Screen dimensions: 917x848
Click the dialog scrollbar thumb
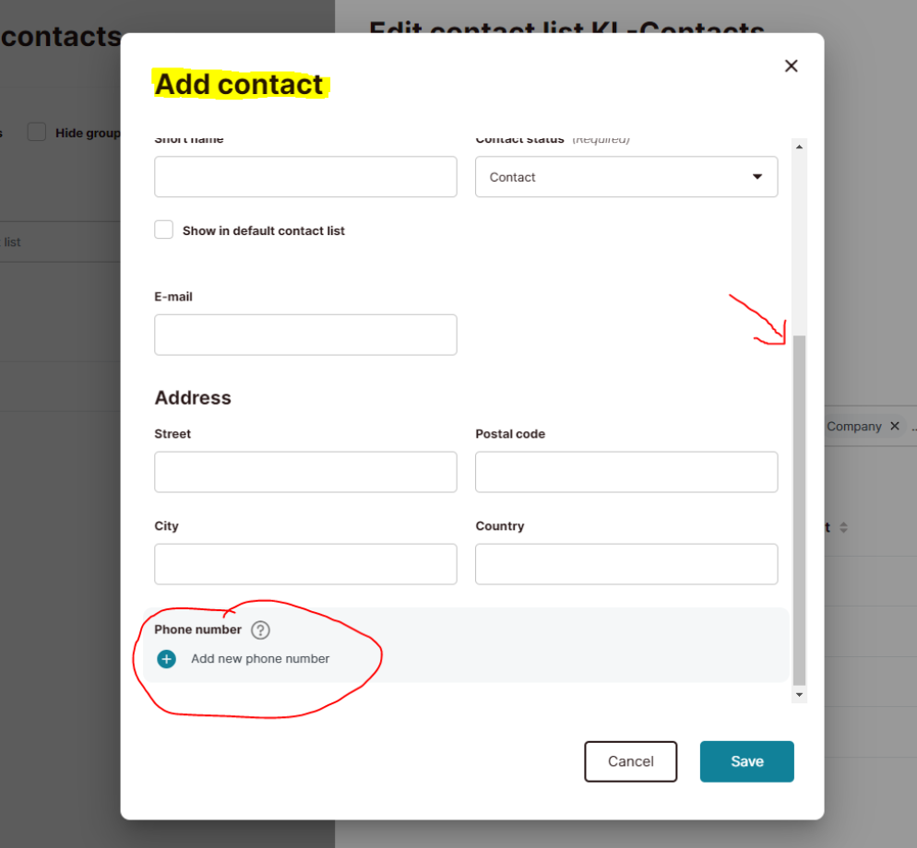(799, 510)
